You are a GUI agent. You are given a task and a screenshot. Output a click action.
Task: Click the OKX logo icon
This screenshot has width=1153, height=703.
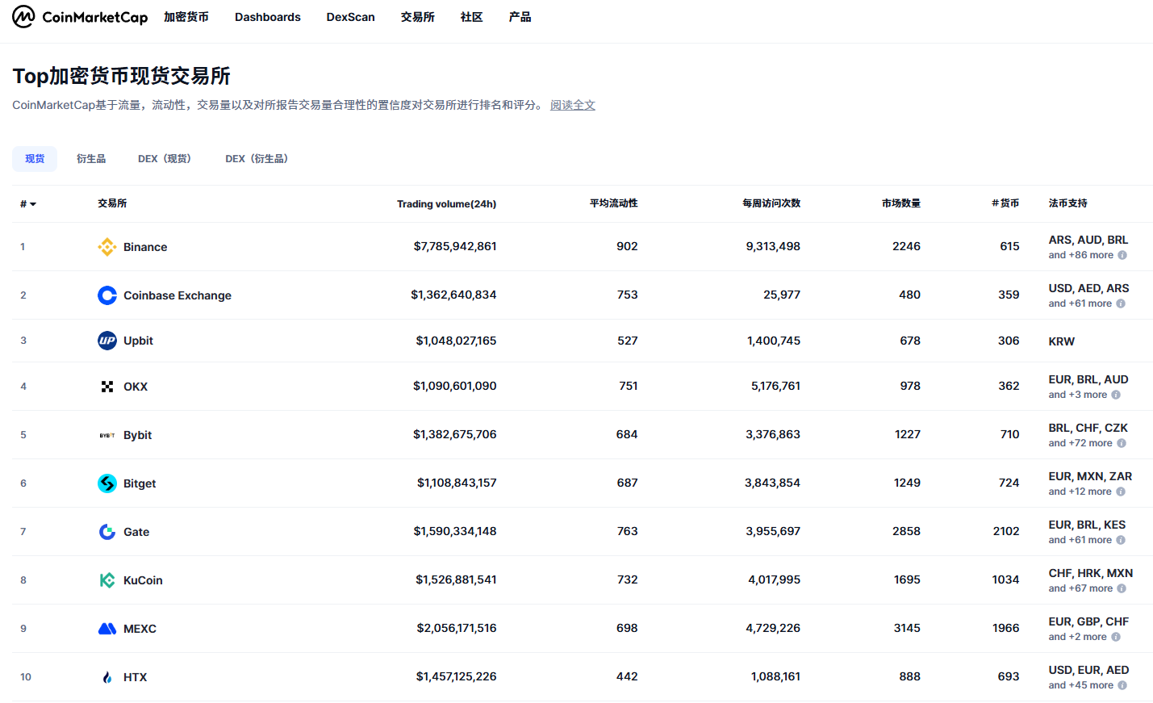[107, 387]
